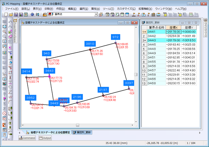
Task: Select the pan hand view tool
Action: [x=5, y=47]
